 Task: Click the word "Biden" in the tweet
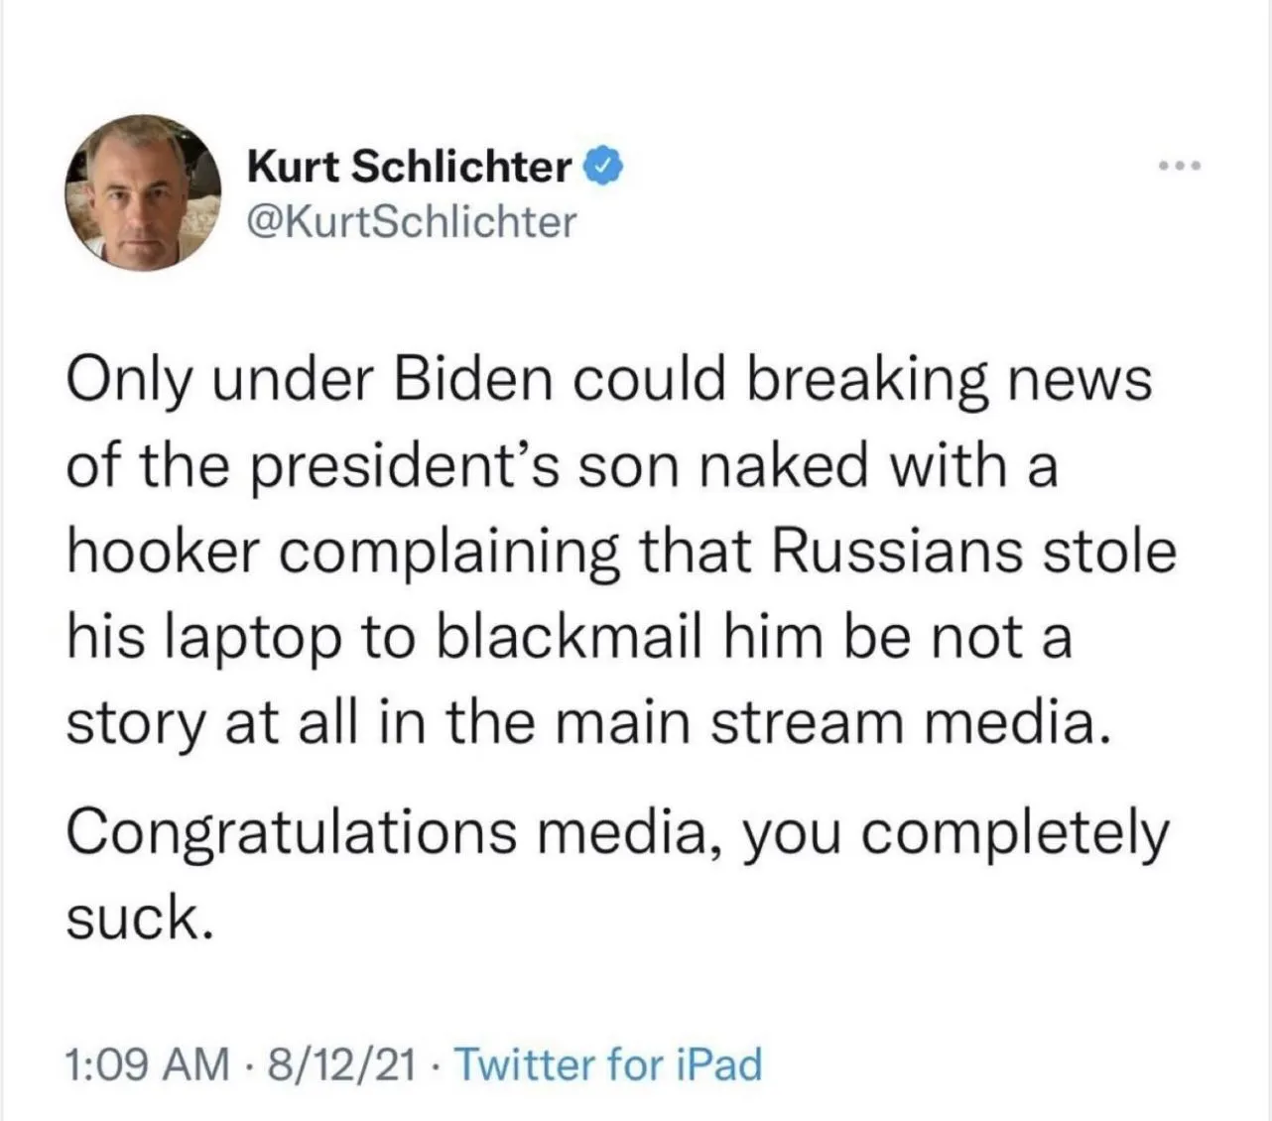pyautogui.click(x=472, y=379)
